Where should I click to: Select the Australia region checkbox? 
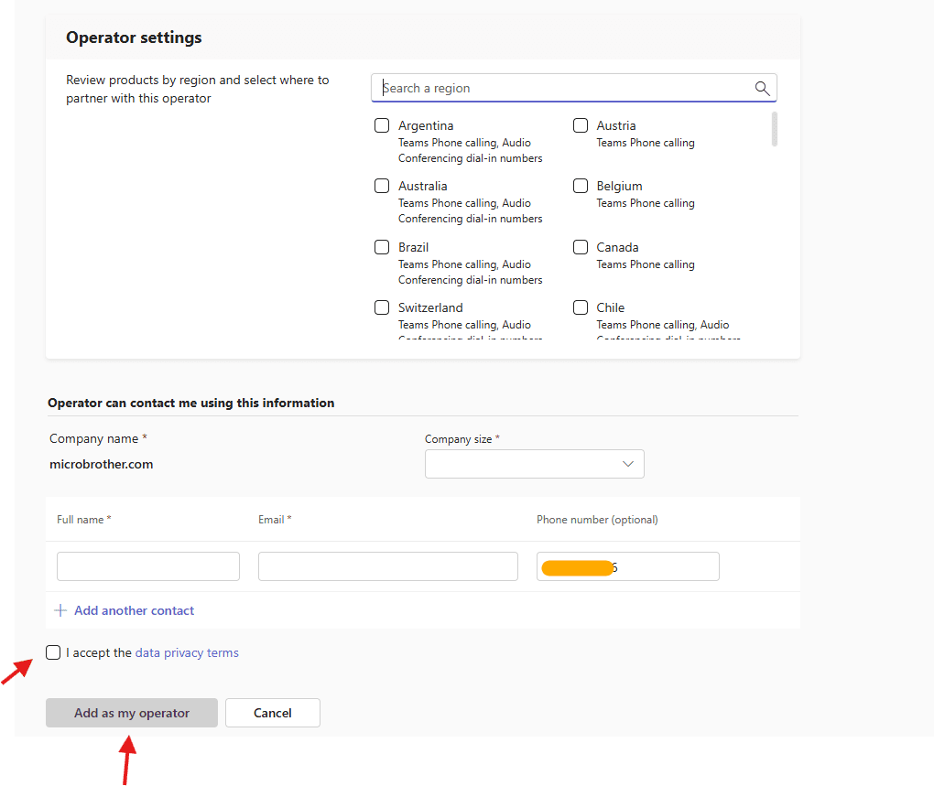pyautogui.click(x=382, y=186)
